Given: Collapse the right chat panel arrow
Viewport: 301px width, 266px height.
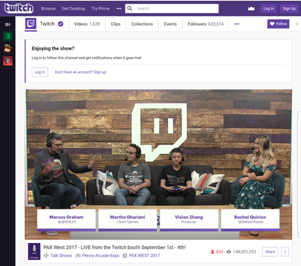Looking at the screenshot, I should (x=297, y=24).
